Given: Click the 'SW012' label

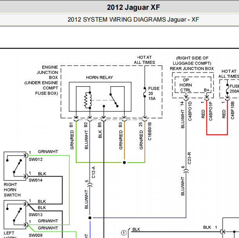Looking at the screenshot, I should pos(36,160).
